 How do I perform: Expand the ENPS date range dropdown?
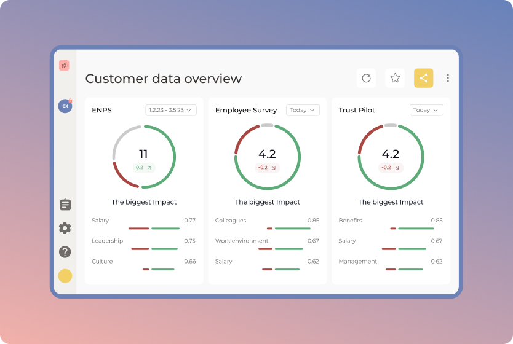(x=170, y=110)
